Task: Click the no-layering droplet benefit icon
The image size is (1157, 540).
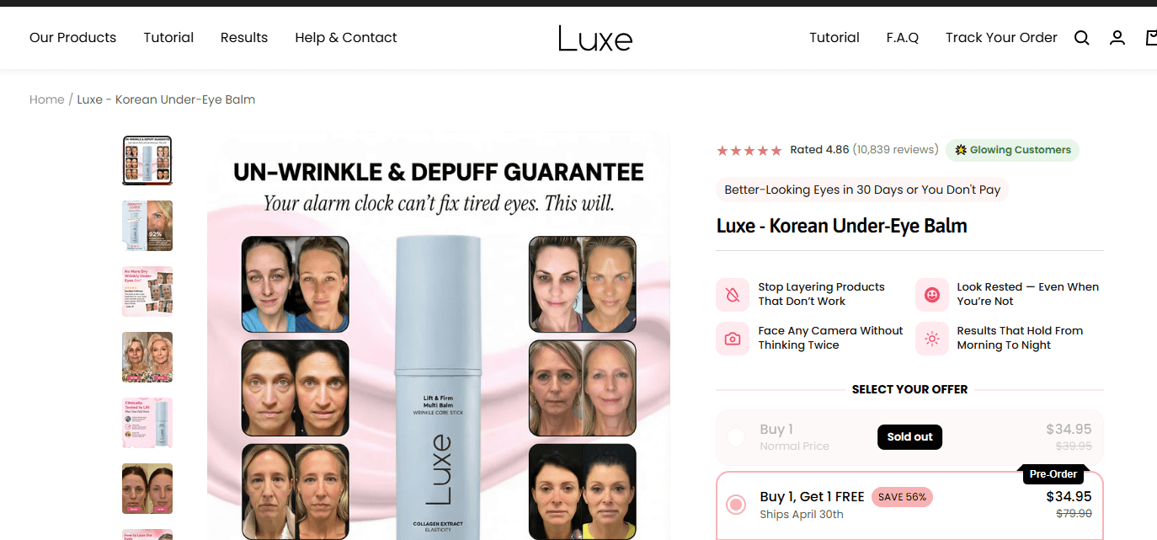Action: pyautogui.click(x=733, y=294)
